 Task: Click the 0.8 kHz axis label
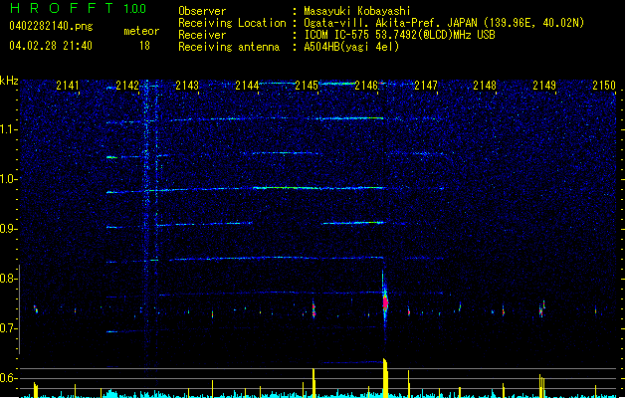point(9,279)
